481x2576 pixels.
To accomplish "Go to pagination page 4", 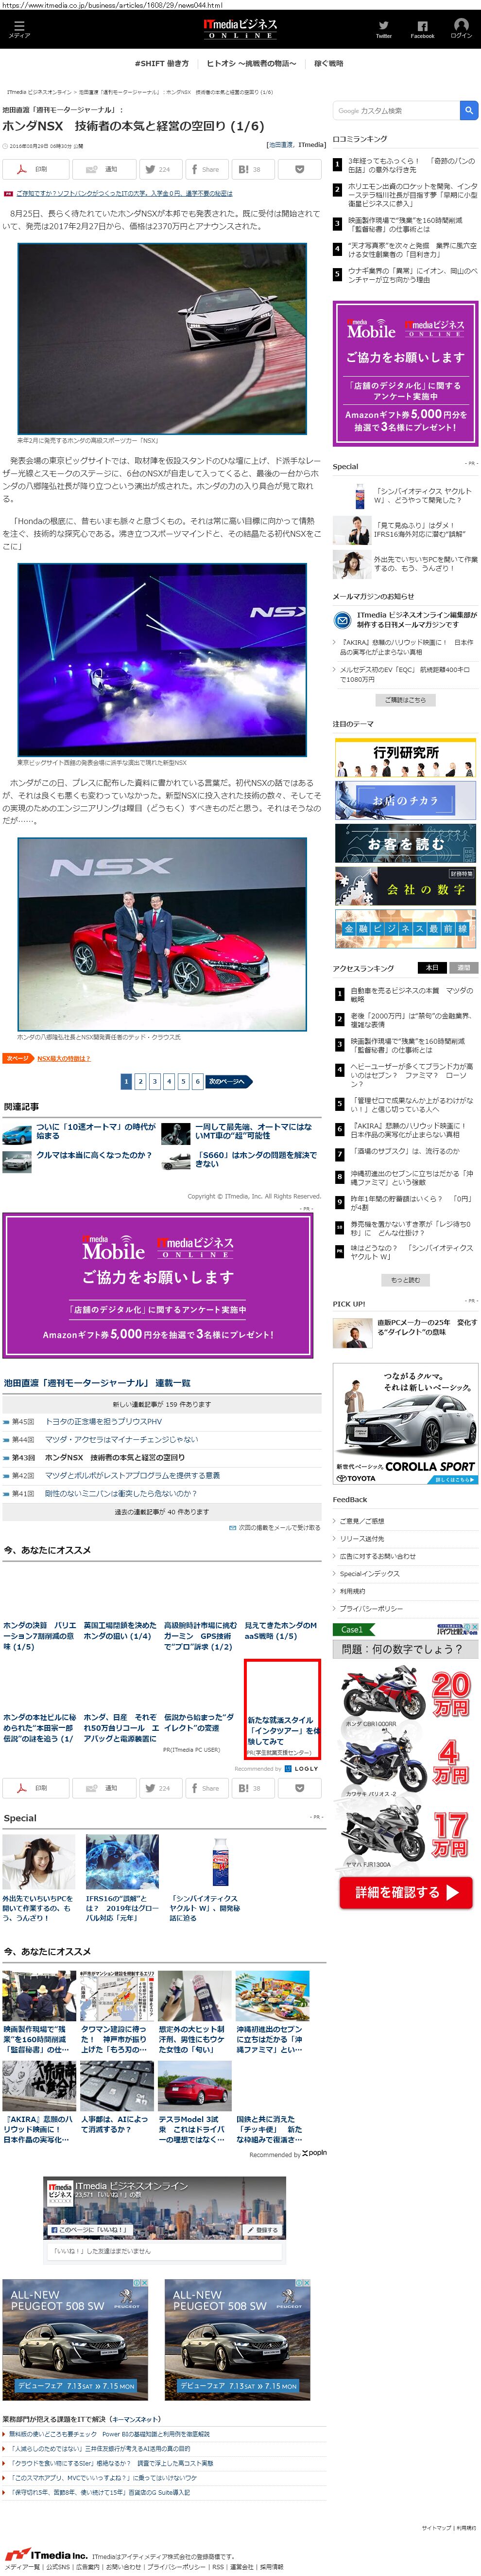I will click(x=169, y=1081).
